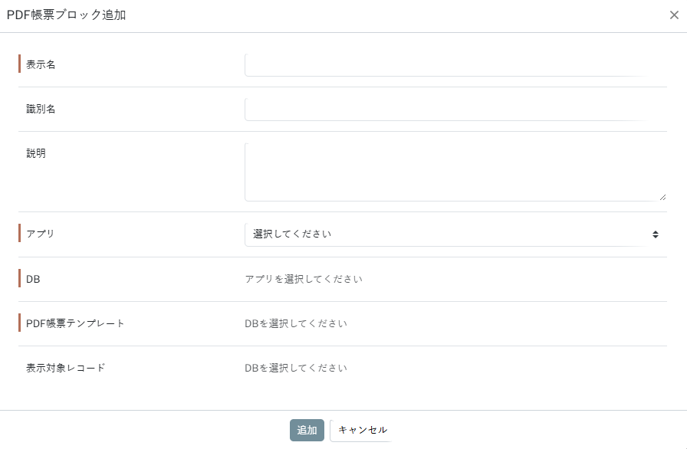Close the PDF帳票ブロック追加 dialog
Viewport: 687px width, 449px height.
(x=674, y=15)
